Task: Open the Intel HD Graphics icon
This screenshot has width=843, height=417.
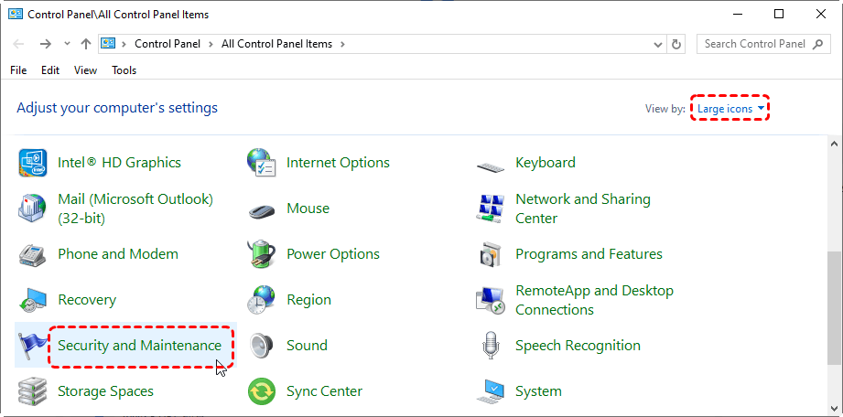Action: [x=33, y=163]
